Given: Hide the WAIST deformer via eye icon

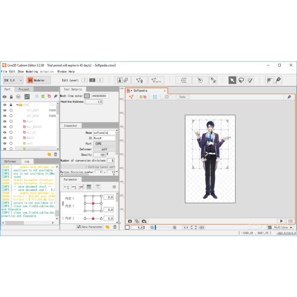Looking at the screenshot, I should point(5,138).
